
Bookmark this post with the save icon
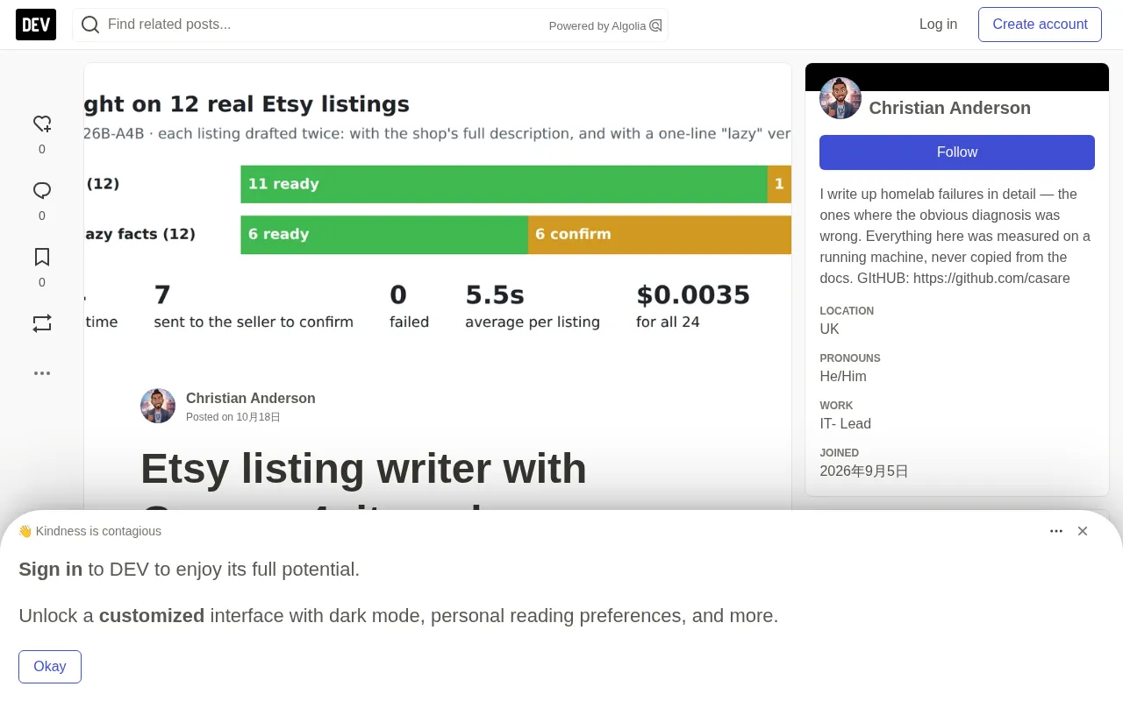42,258
